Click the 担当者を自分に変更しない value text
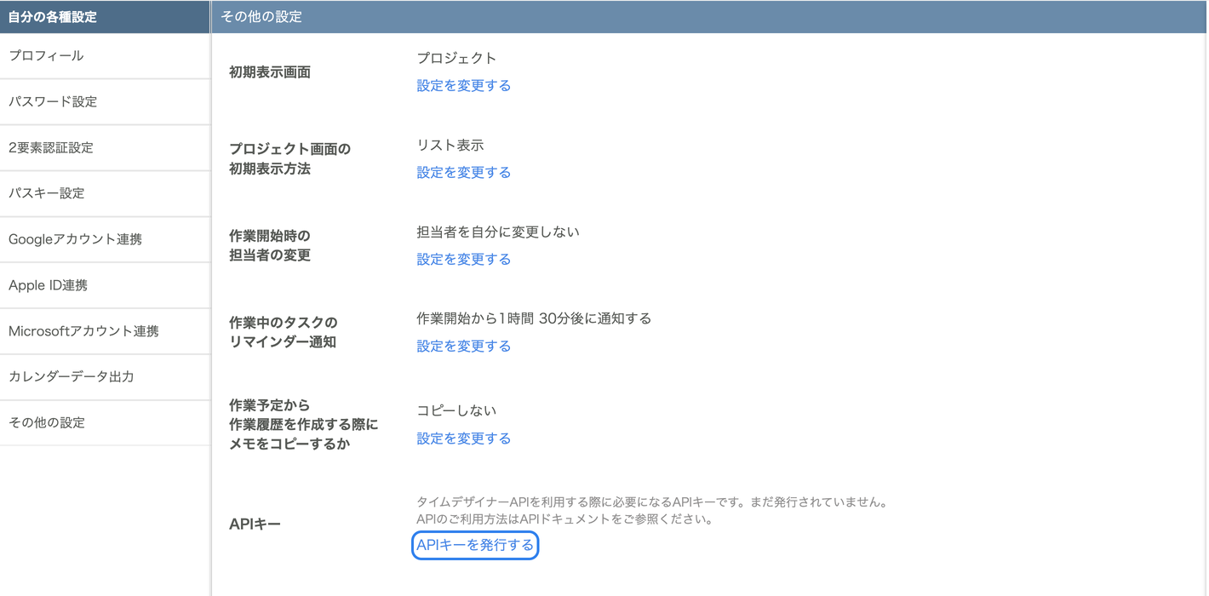The width and height of the screenshot is (1209, 596). [x=498, y=232]
